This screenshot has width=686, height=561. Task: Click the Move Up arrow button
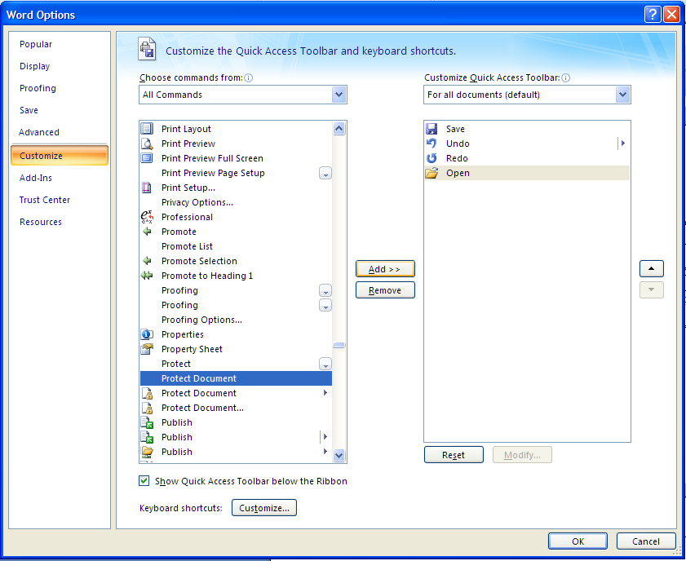(652, 268)
